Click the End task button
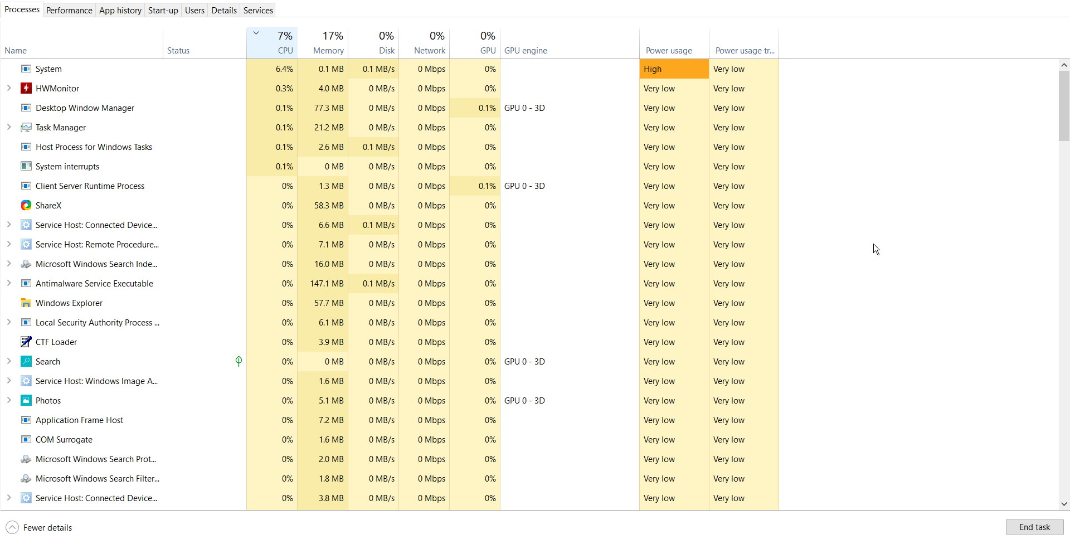 pyautogui.click(x=1034, y=527)
